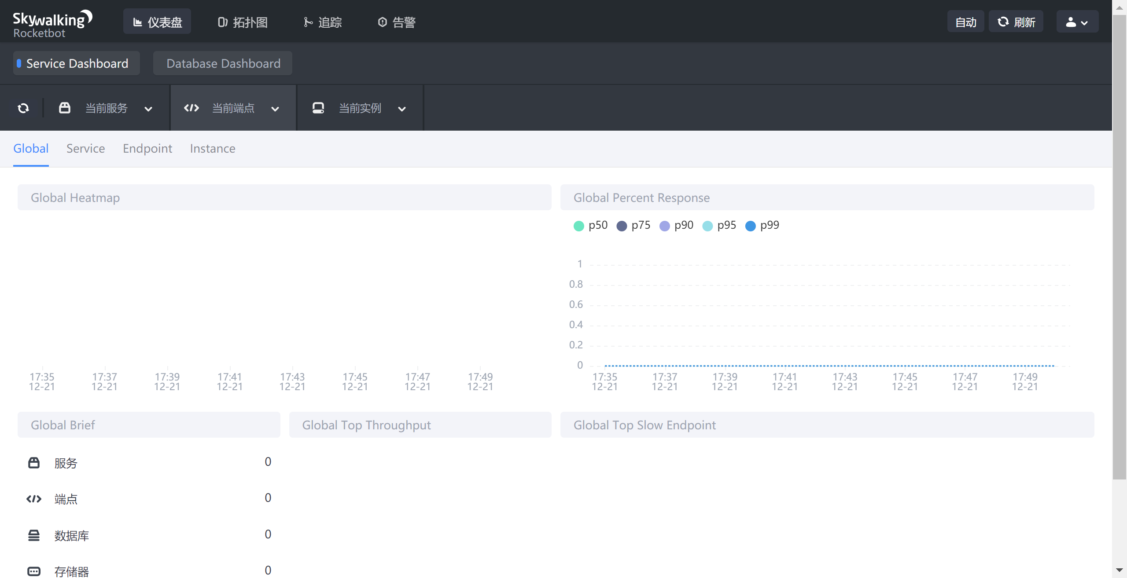This screenshot has height=578, width=1127.
Task: Click the scrollbar down arrow
Action: (x=1120, y=570)
